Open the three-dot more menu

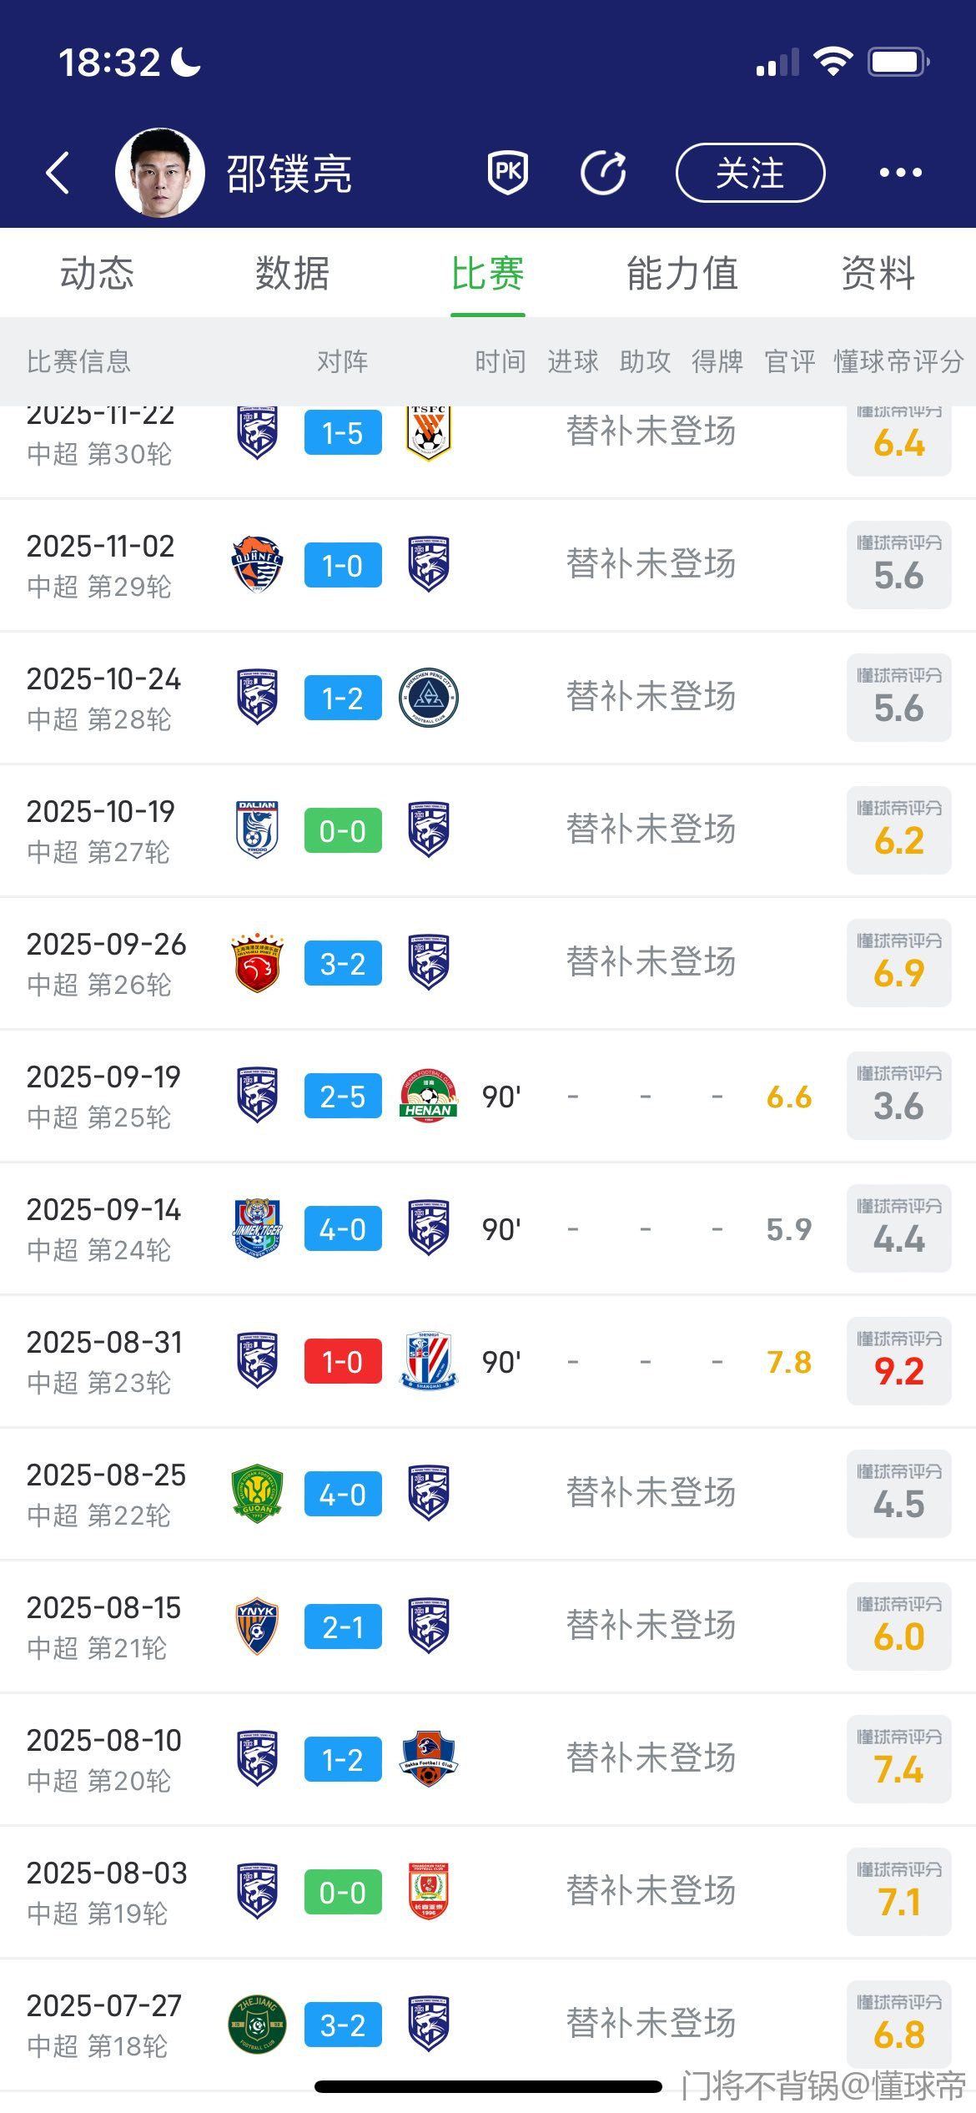point(900,173)
